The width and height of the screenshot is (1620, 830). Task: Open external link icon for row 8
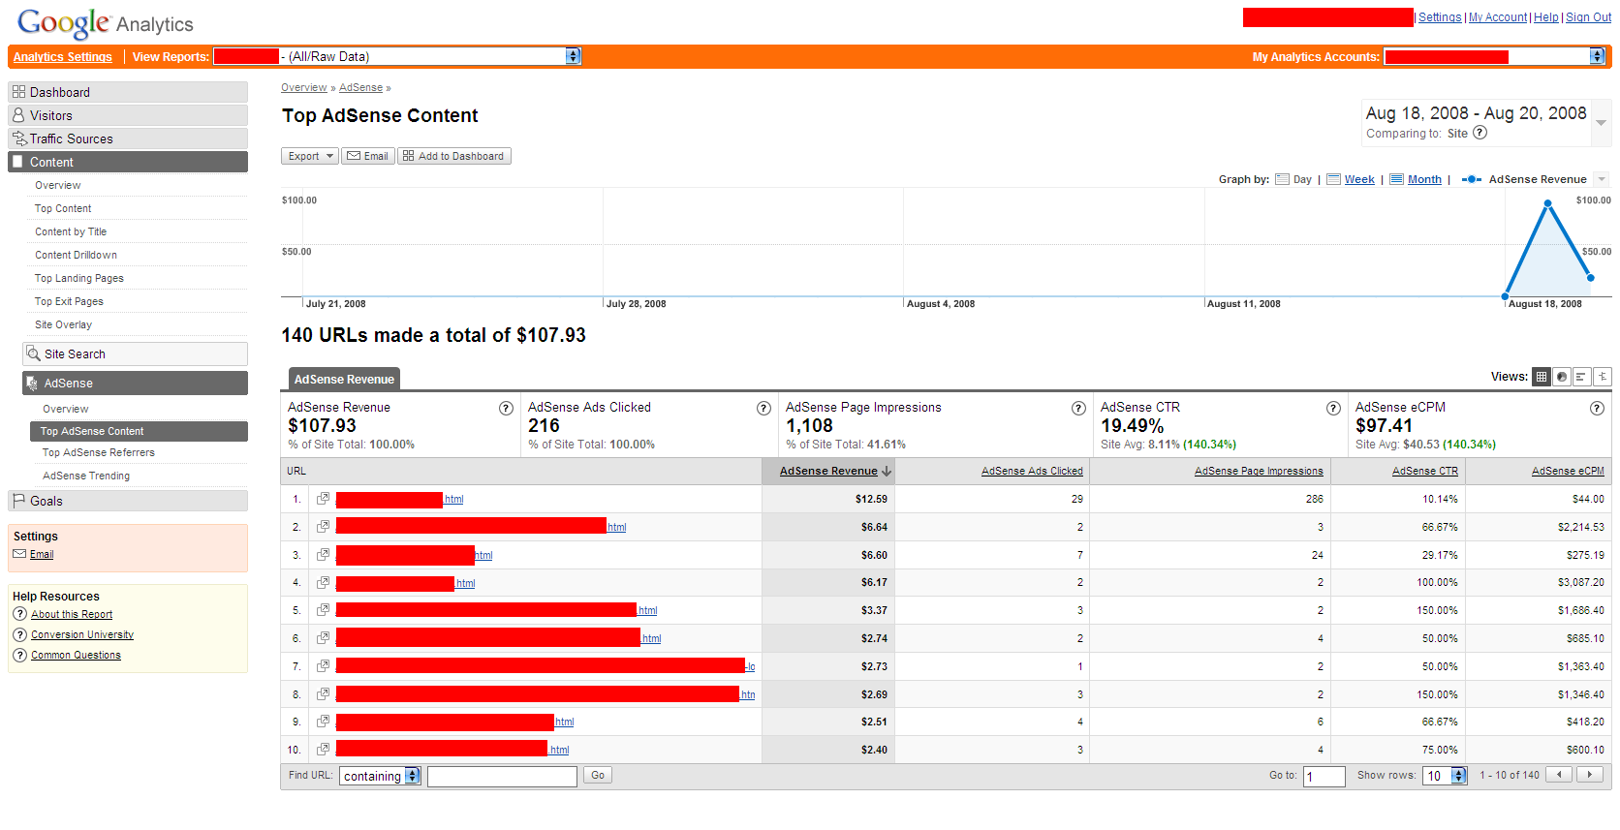[323, 694]
